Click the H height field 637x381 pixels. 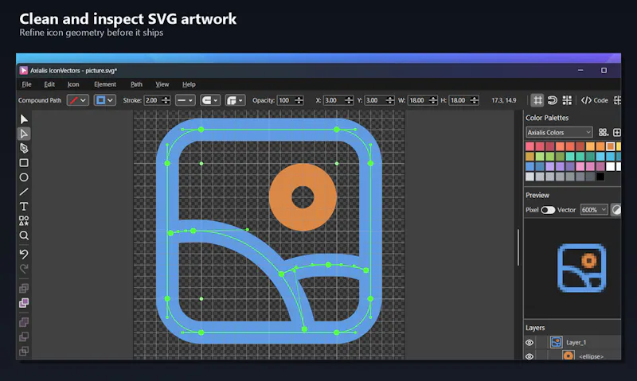click(x=459, y=100)
